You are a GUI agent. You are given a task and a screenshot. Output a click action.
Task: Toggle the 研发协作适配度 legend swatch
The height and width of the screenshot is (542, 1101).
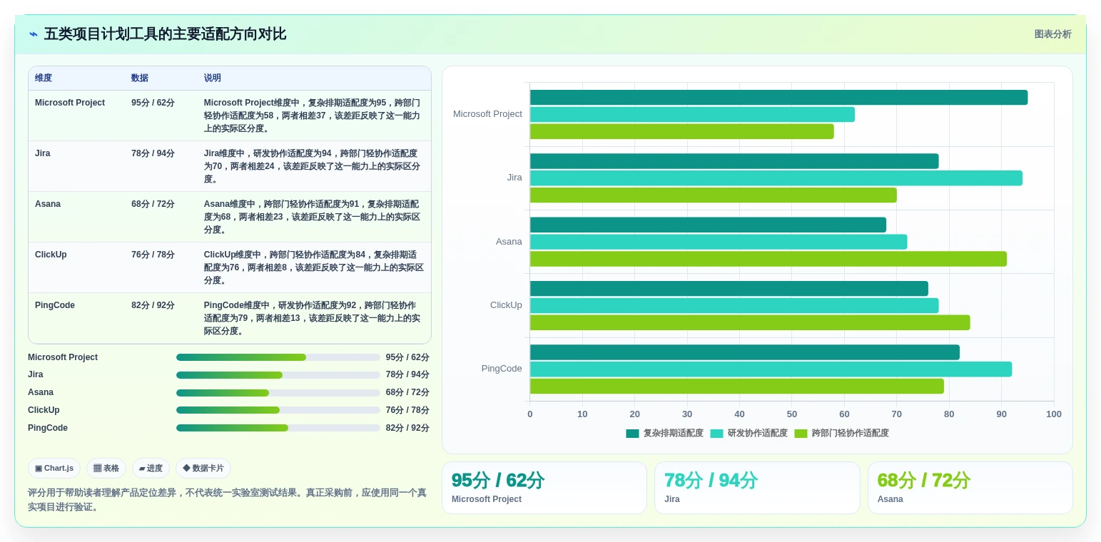716,434
